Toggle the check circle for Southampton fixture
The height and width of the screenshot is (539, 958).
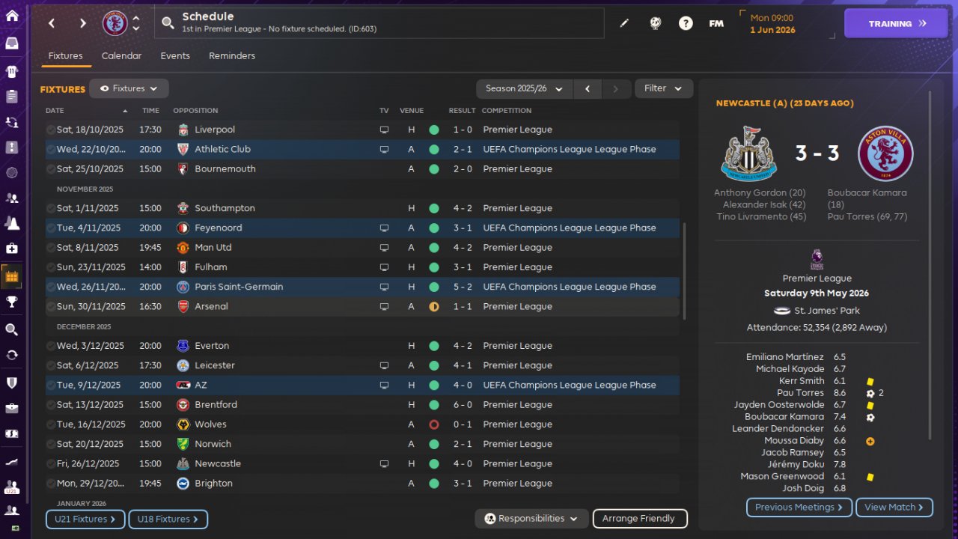coord(50,208)
